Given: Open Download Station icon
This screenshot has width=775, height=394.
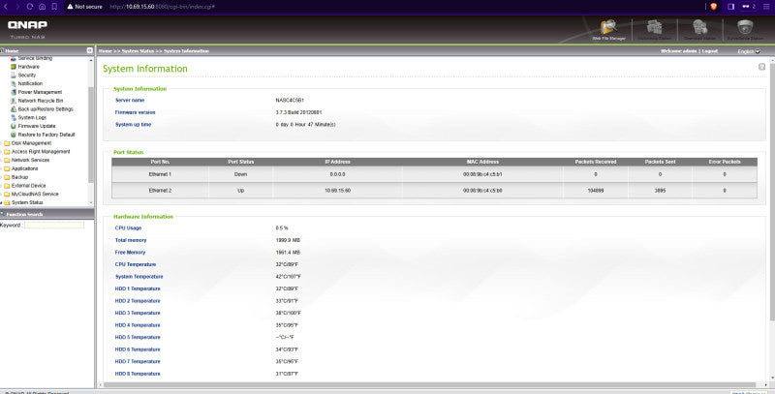Looking at the screenshot, I should click(699, 29).
